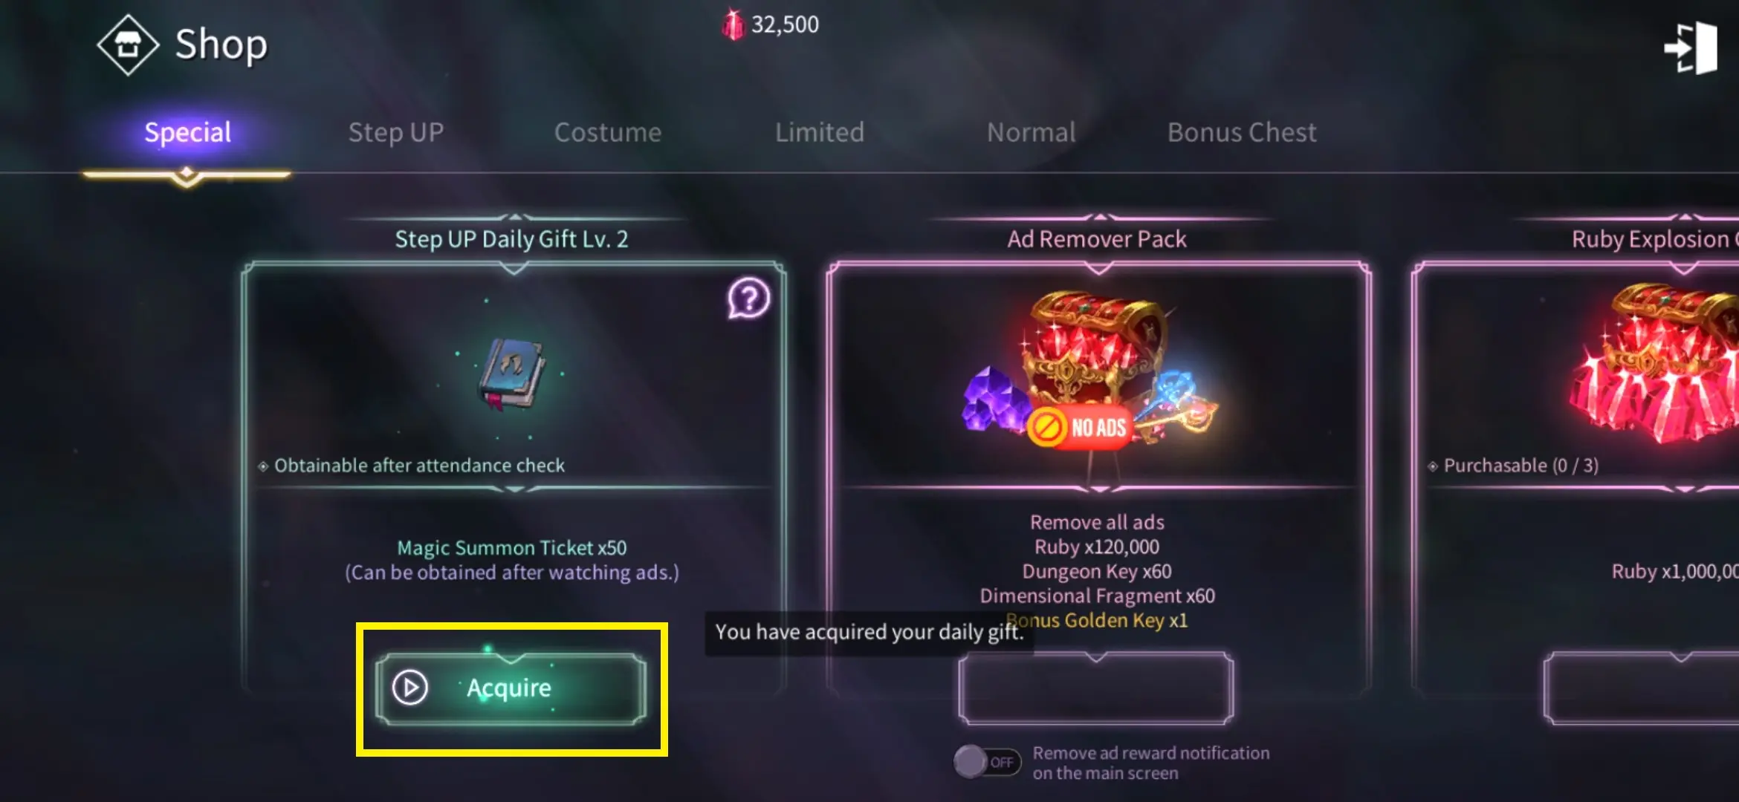
Task: Click the Ad Remover Pack purchase button
Action: pos(1096,688)
